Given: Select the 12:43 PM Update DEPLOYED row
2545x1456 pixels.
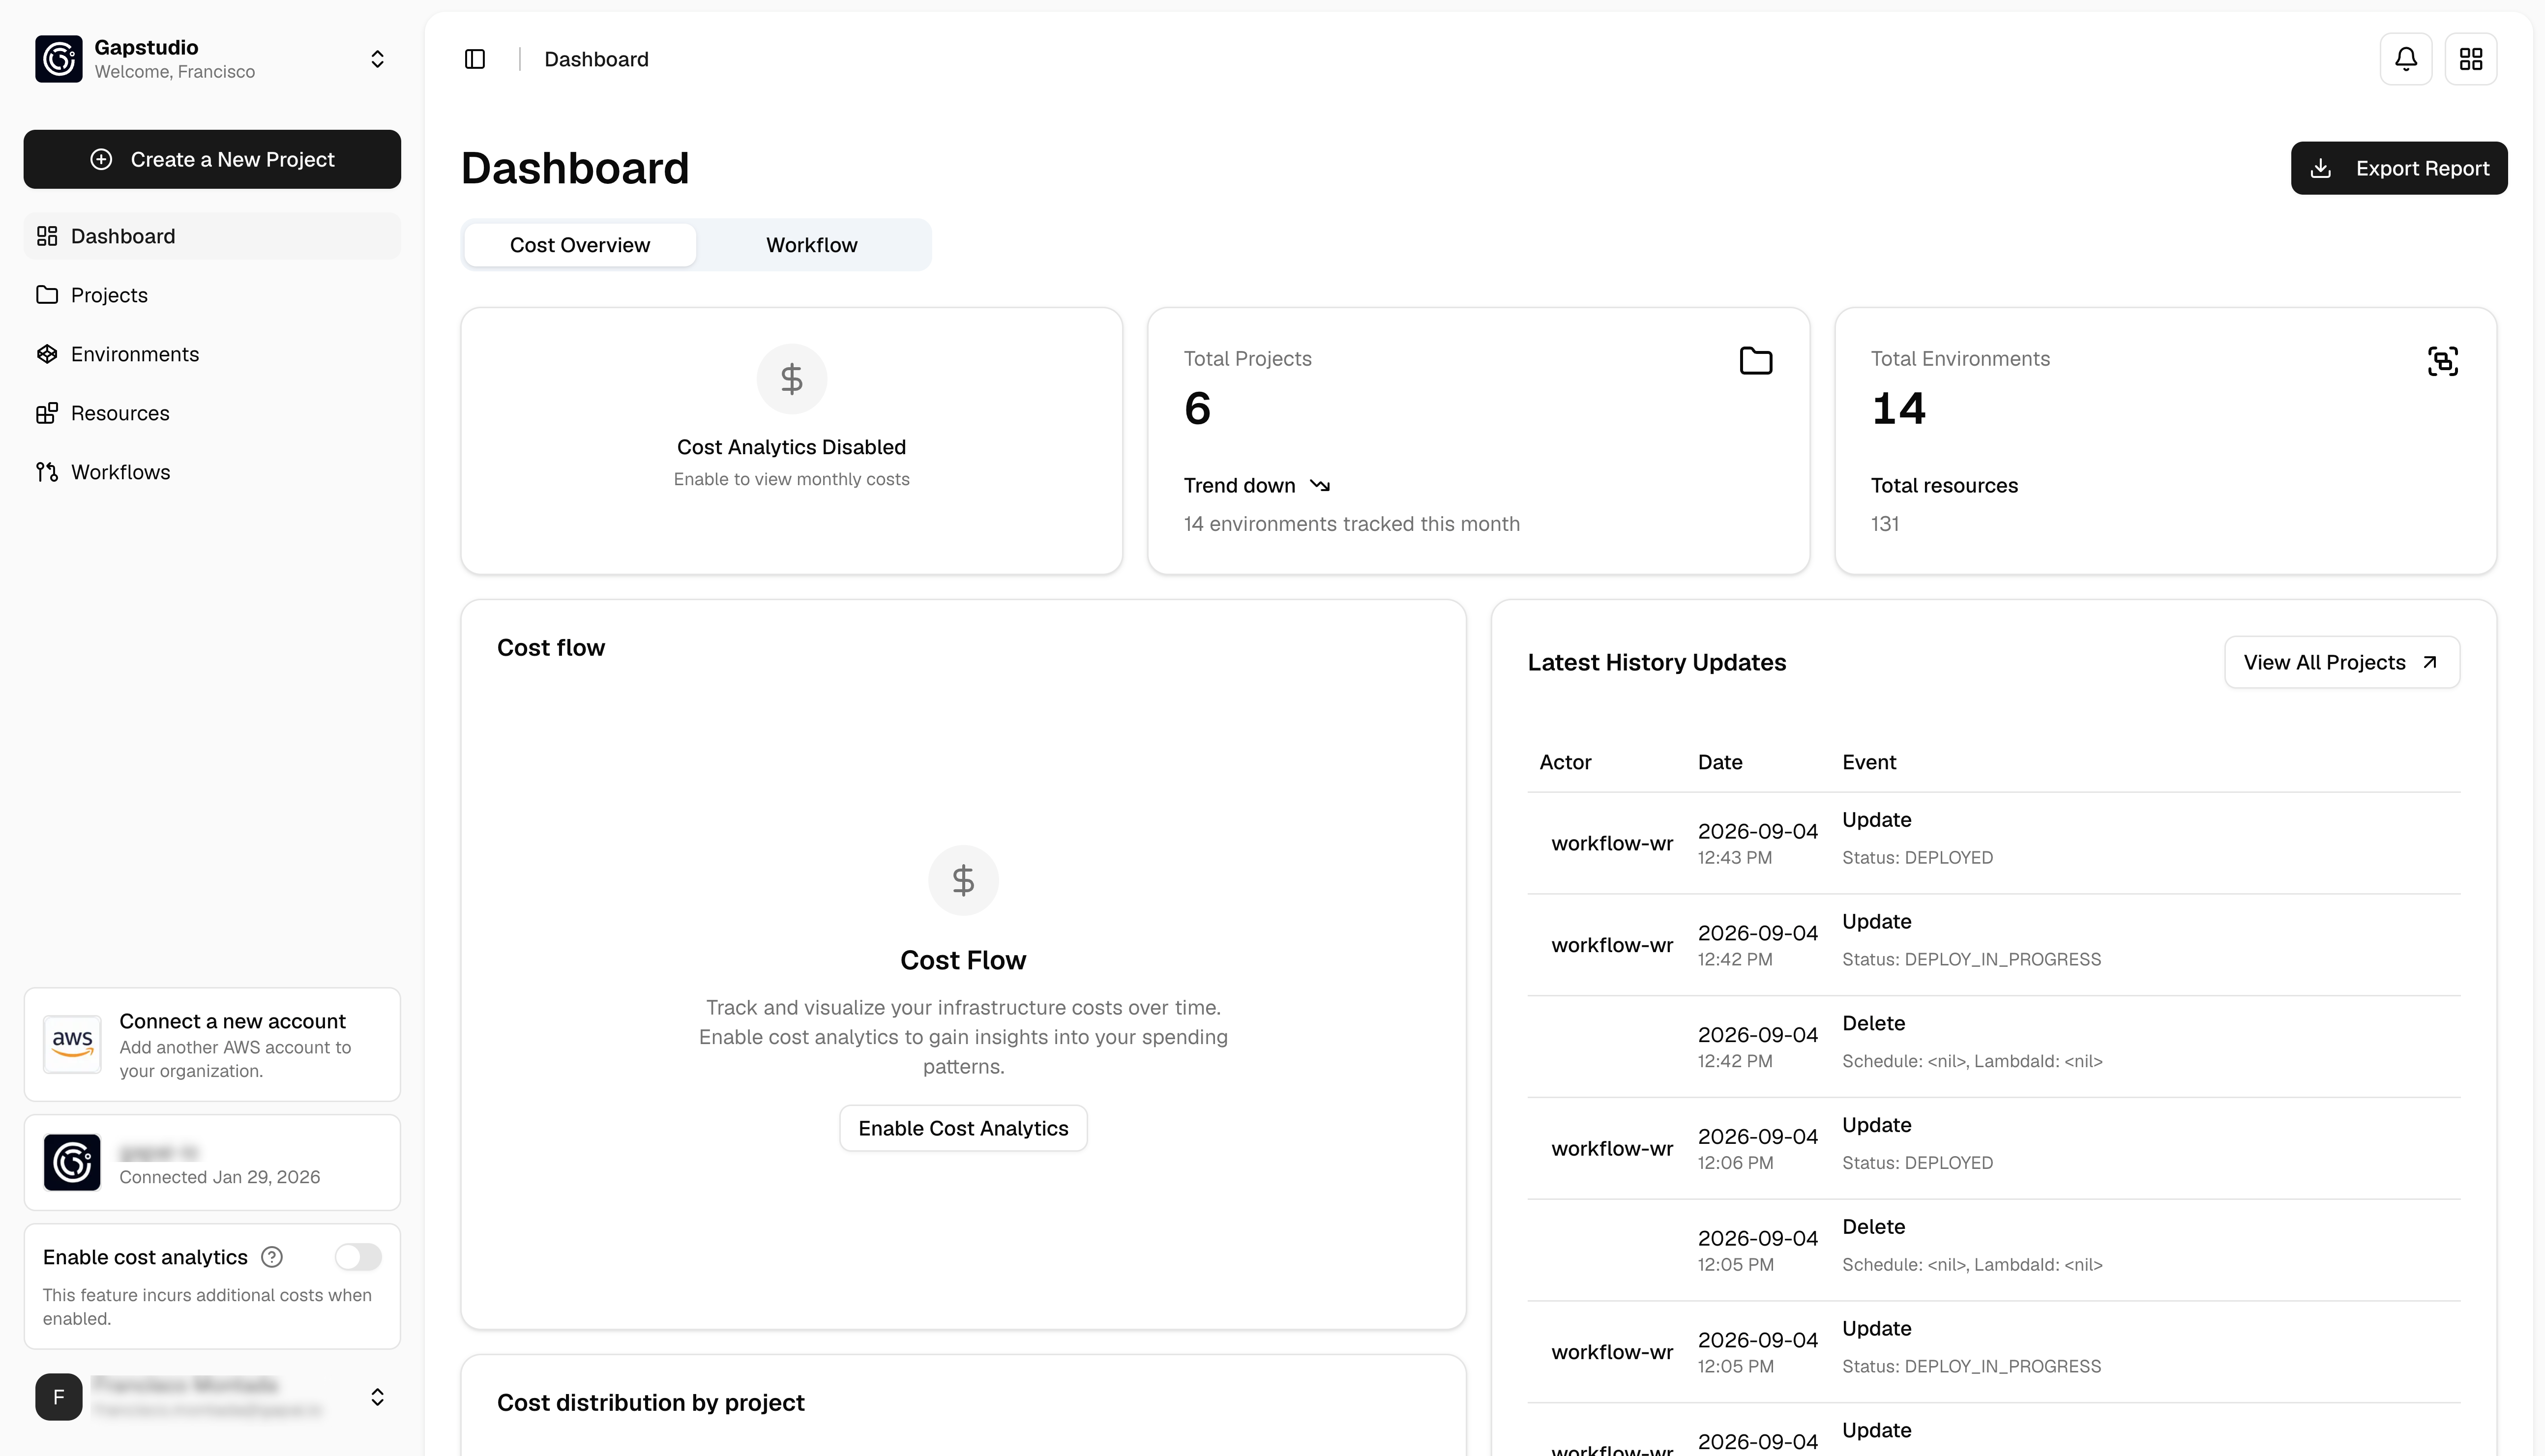Looking at the screenshot, I should (x=1994, y=843).
